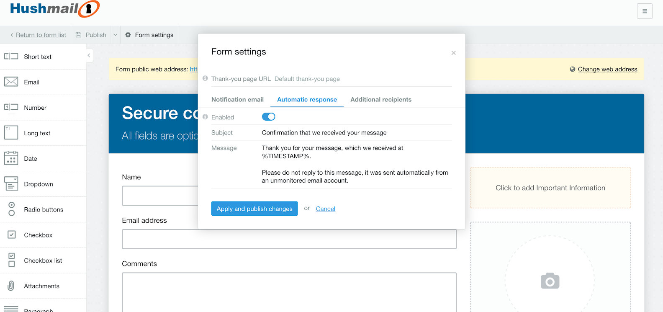
Task: Click the Default thank-you page value
Action: [307, 79]
